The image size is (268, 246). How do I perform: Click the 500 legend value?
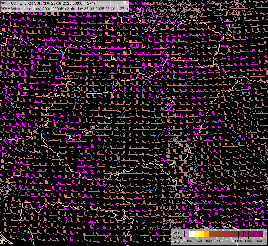[209, 241]
